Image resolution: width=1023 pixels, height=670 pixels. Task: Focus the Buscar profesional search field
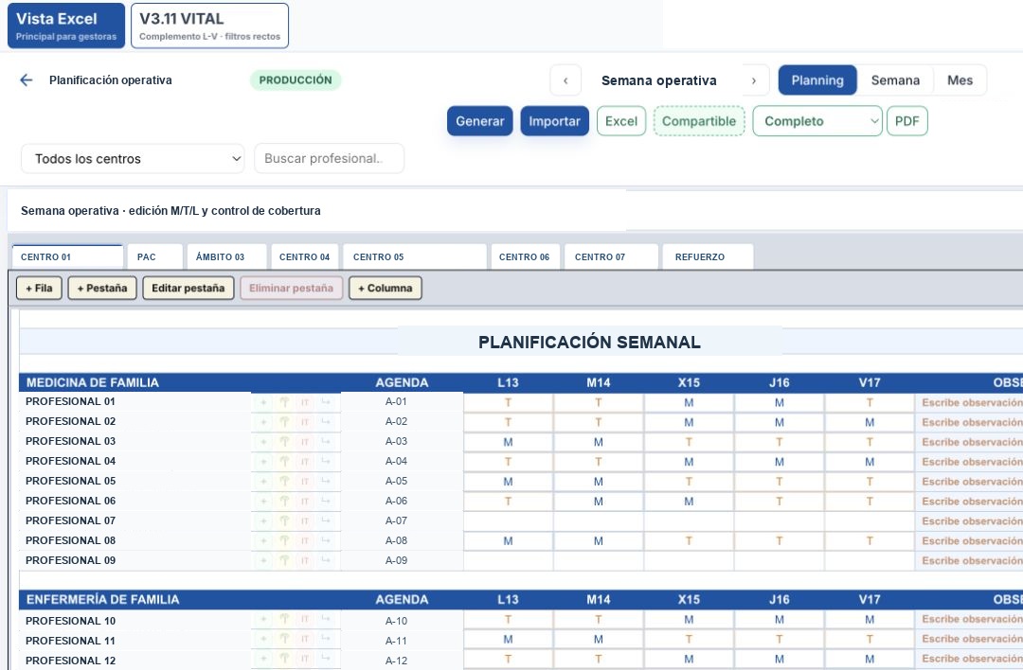329,158
